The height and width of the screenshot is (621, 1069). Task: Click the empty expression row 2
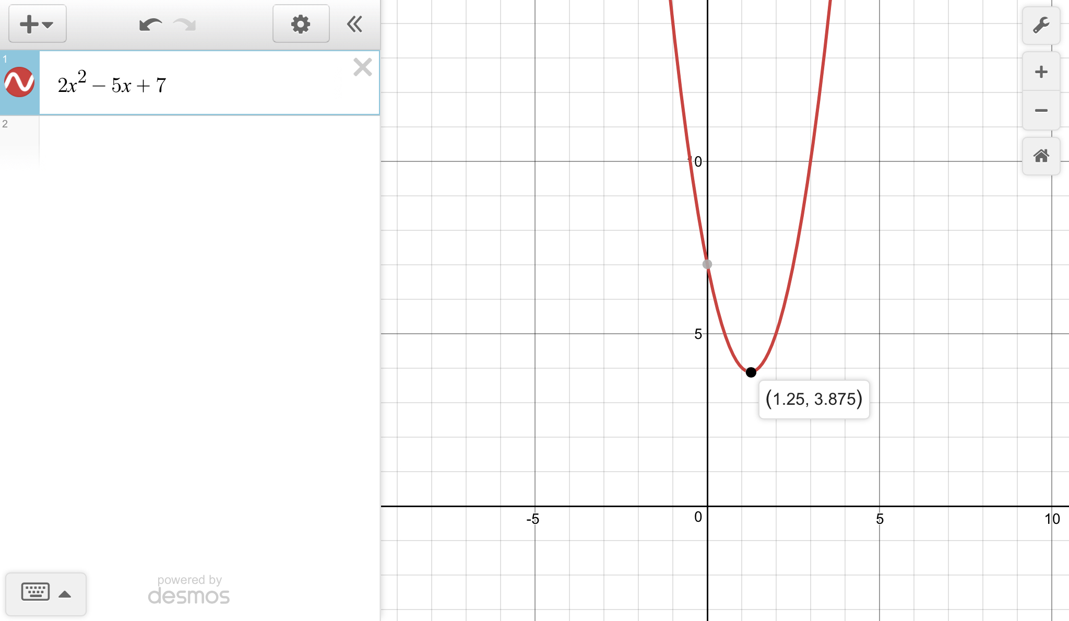tap(209, 141)
